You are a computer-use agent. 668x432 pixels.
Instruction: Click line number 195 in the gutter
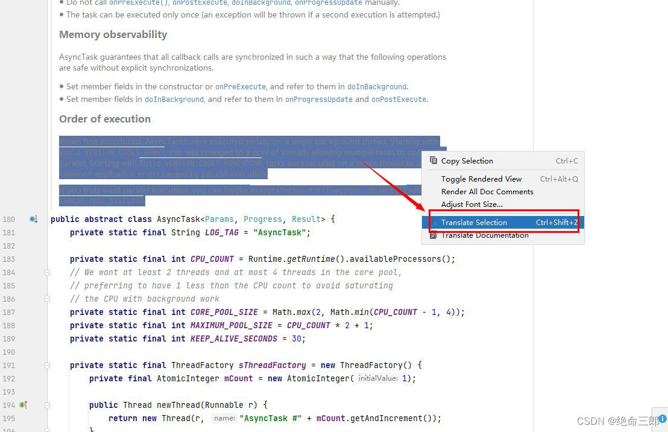point(8,418)
